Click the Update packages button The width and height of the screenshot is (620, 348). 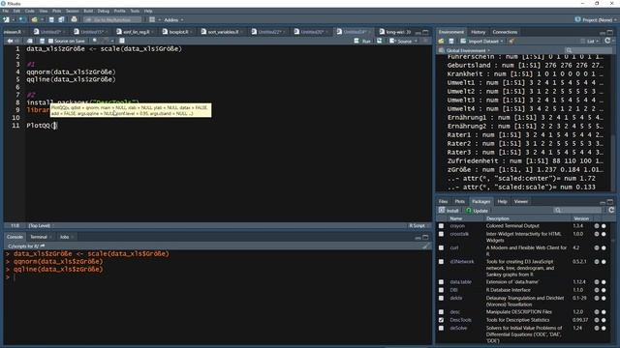pyautogui.click(x=477, y=211)
